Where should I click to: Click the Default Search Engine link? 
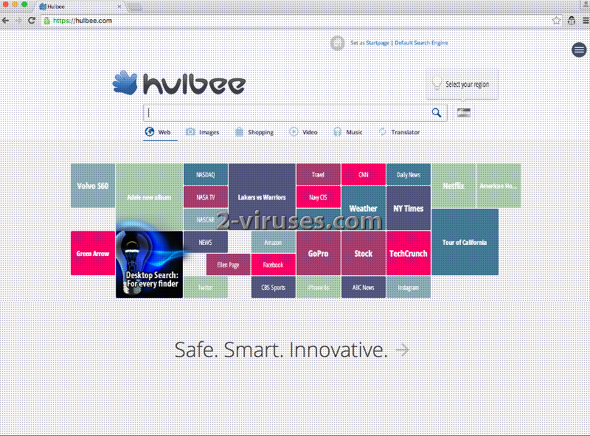coord(421,43)
